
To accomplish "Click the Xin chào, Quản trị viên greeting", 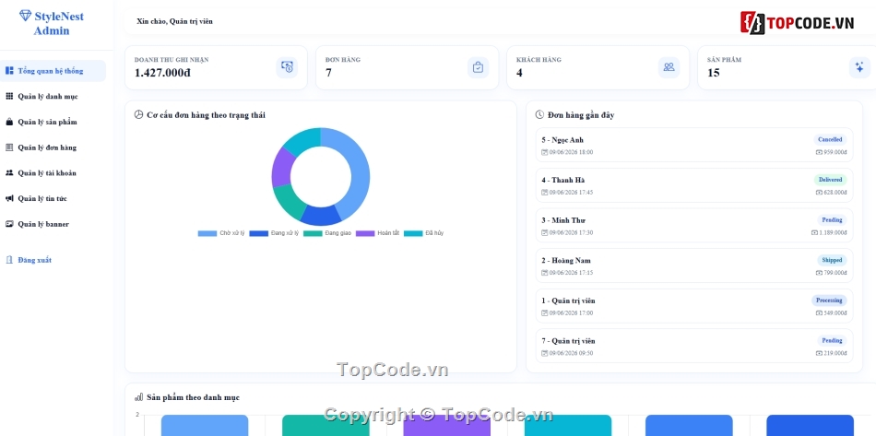I will point(174,22).
